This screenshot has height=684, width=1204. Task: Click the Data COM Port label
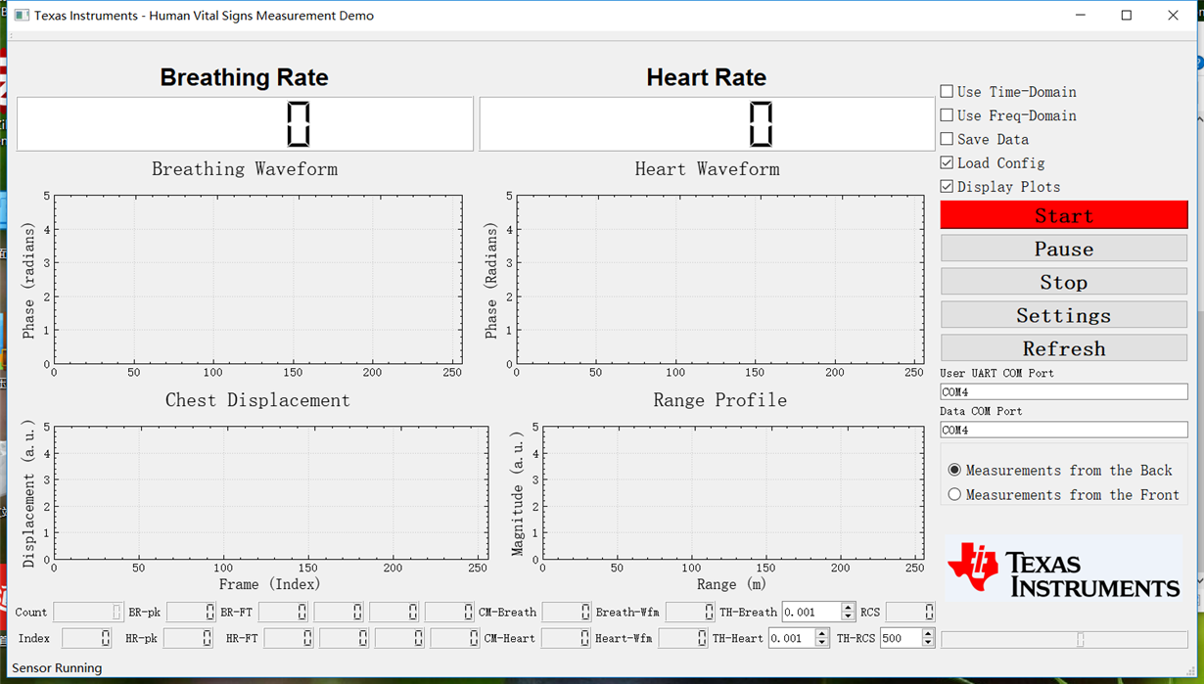981,411
